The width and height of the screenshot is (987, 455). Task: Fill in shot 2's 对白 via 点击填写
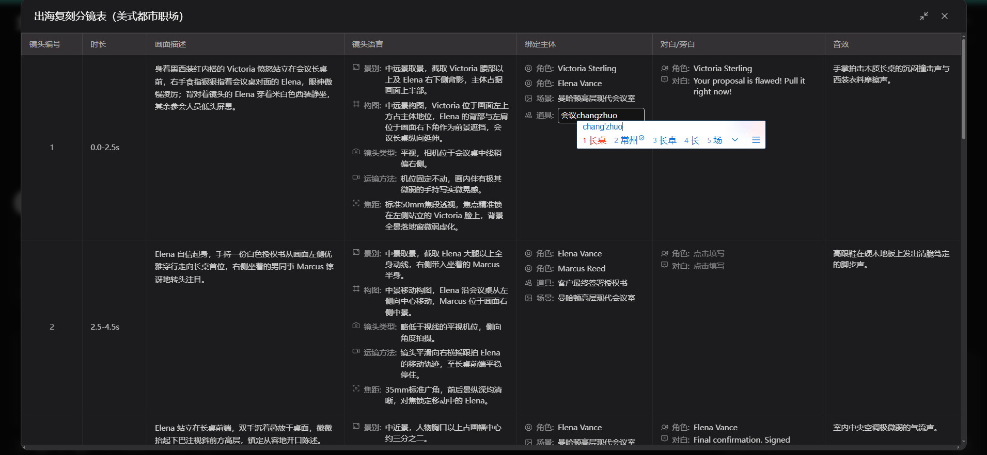click(x=709, y=266)
